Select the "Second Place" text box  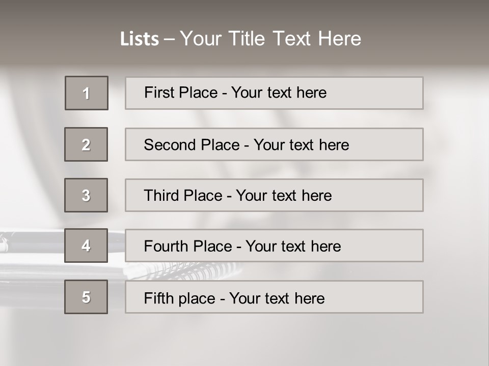274,144
